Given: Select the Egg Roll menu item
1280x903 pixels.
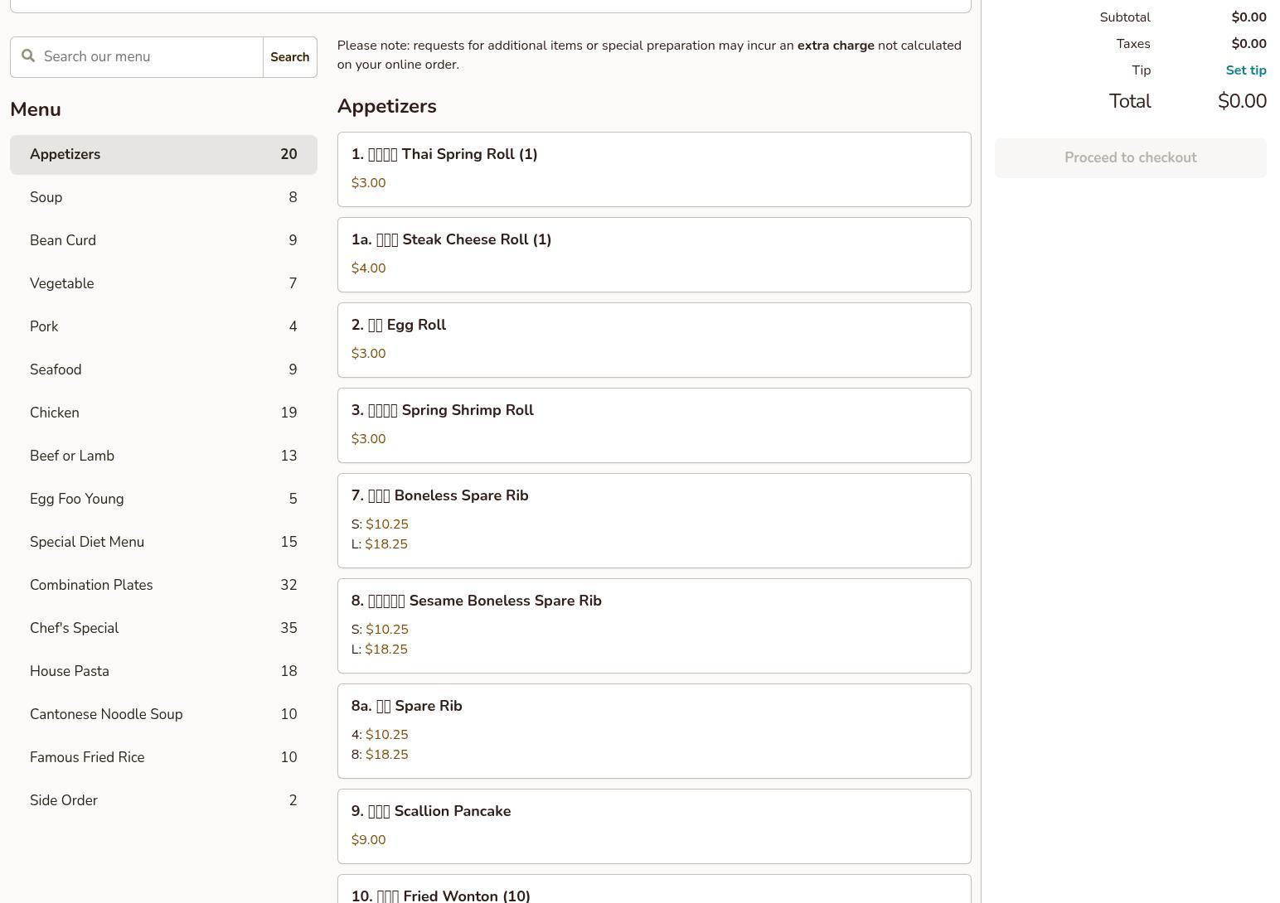Looking at the screenshot, I should pyautogui.click(x=654, y=340).
